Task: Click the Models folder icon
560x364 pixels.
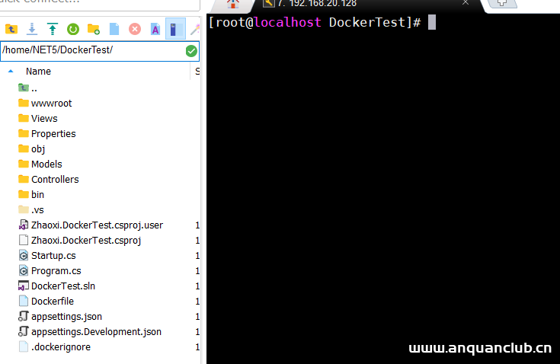Action: pos(24,164)
